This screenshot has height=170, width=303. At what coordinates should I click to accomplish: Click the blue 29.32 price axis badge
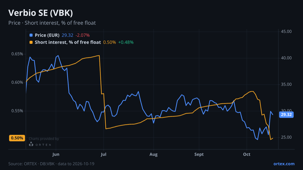pyautogui.click(x=286, y=115)
